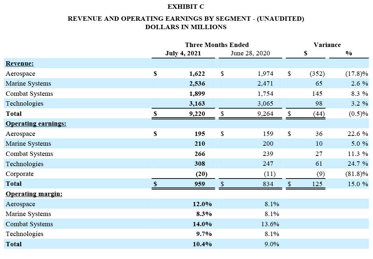Select total operating earnings 959
Viewport: 373px width, 259px height.
click(x=200, y=184)
